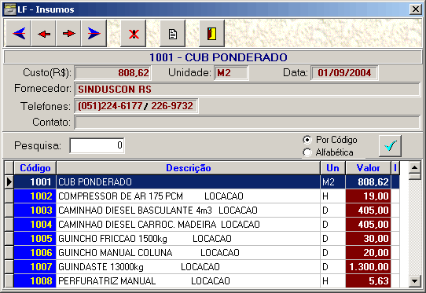This screenshot has height=293, width=426.
Task: Click the empty Contato field
Action: (x=247, y=123)
